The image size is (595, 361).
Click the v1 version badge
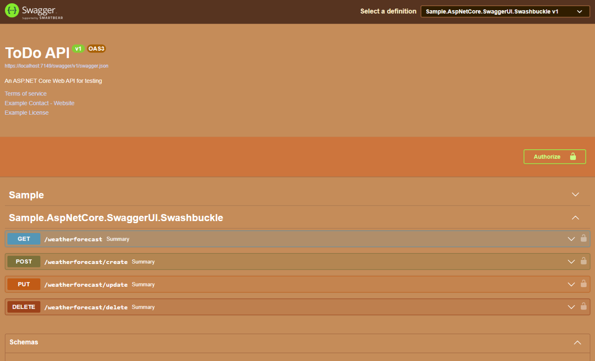(x=78, y=49)
